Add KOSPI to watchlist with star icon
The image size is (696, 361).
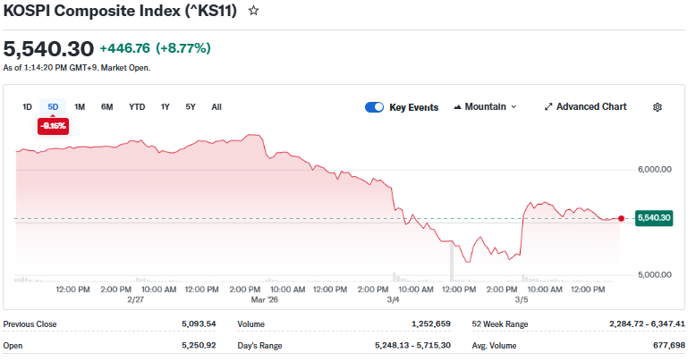pos(253,10)
